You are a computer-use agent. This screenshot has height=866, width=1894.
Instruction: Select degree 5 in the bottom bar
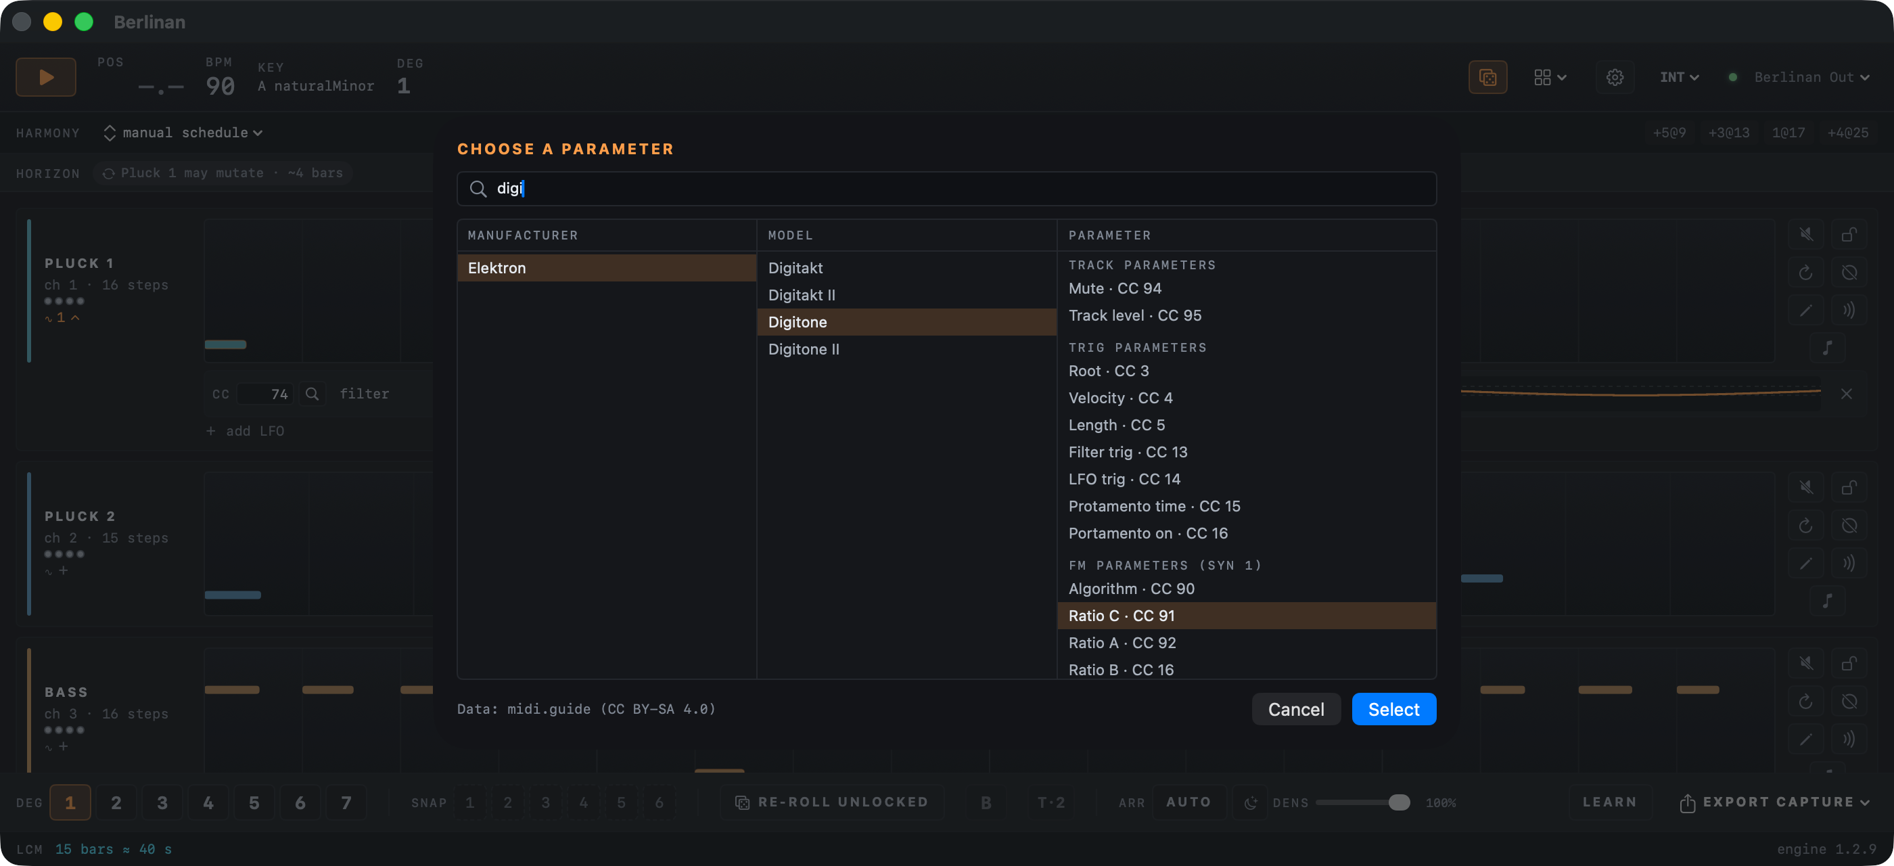click(254, 802)
